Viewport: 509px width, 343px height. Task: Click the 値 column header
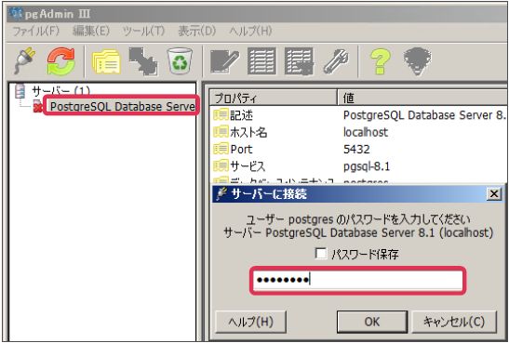click(422, 98)
